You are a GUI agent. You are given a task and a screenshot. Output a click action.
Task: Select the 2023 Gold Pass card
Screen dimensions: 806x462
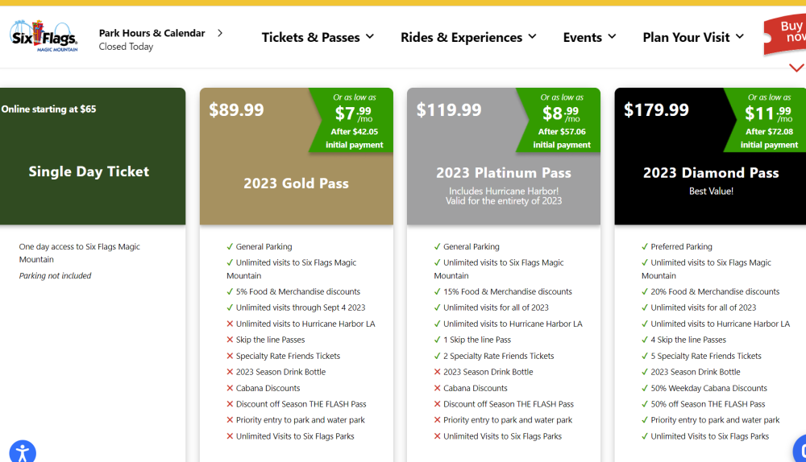296,184
